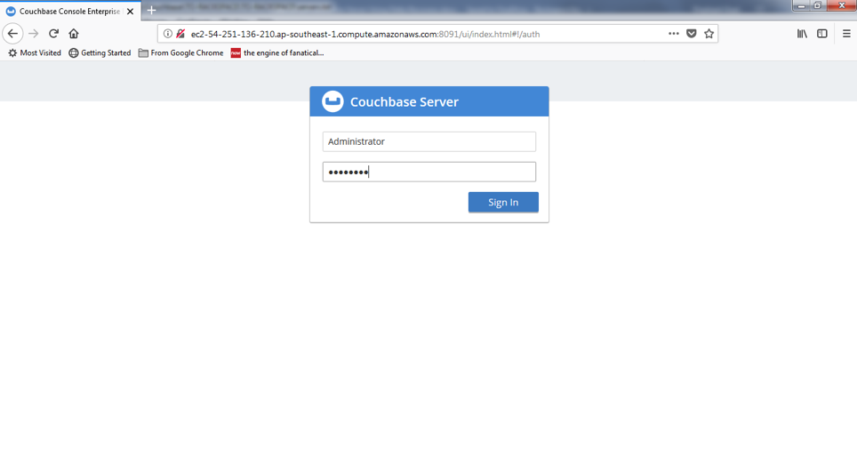This screenshot has height=457, width=857.
Task: Open the Most Visited bookmarks folder
Action: [35, 53]
